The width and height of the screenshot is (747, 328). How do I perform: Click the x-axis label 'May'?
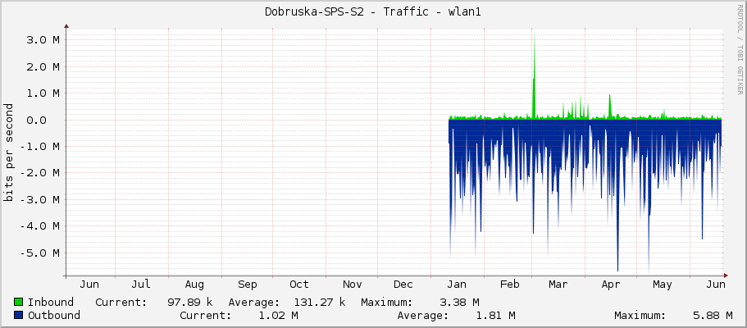click(663, 285)
